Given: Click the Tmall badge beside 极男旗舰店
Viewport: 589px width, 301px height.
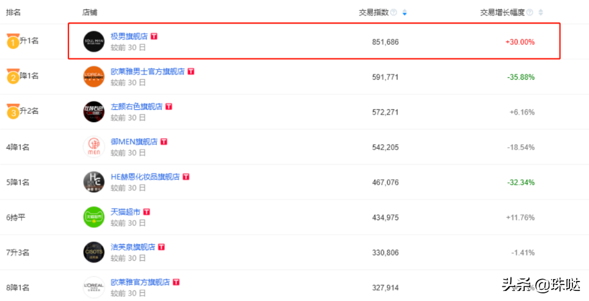Looking at the screenshot, I should (154, 36).
